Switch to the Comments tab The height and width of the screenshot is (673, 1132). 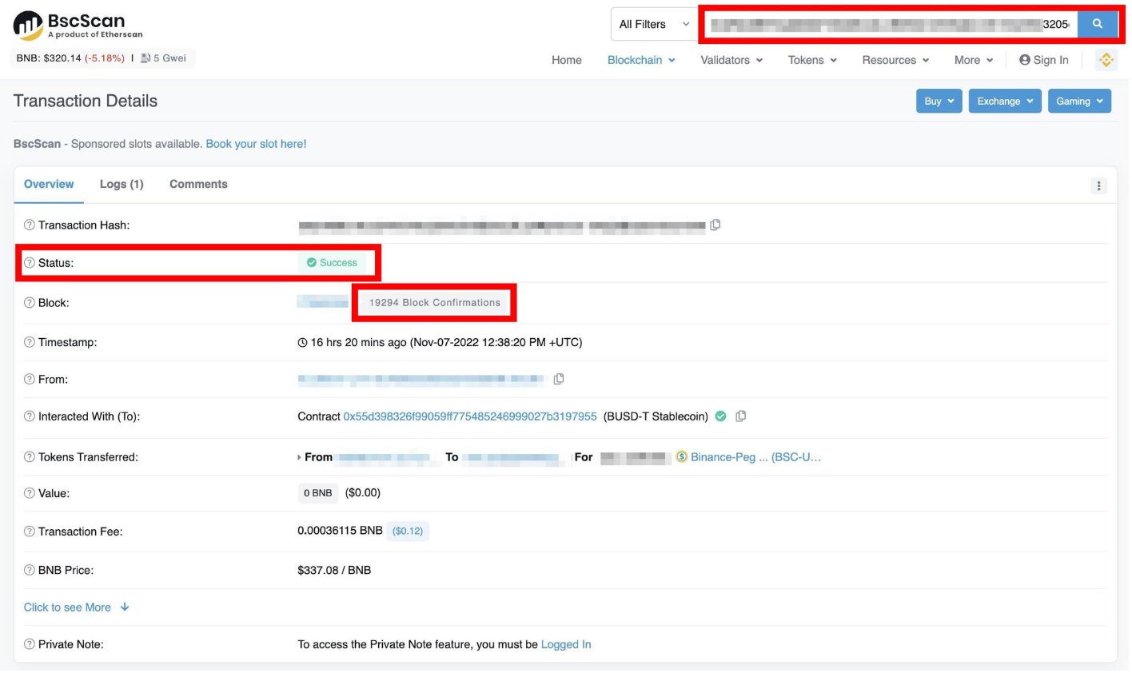199,185
